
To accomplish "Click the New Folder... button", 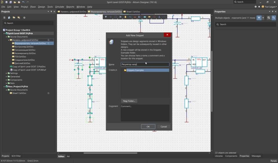I will (129, 101).
